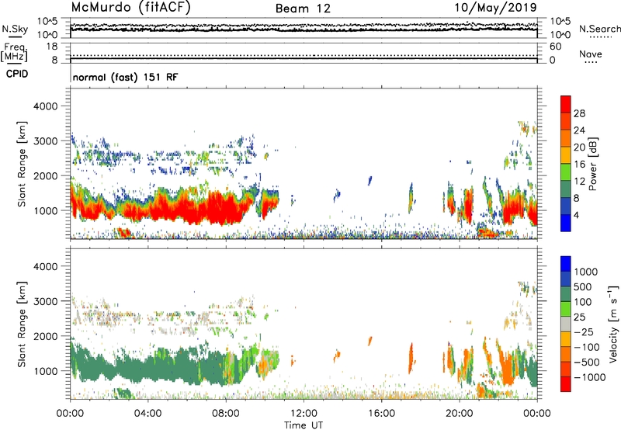The image size is (621, 430).
Task: Click the N.Sky legend label
Action: (15, 29)
